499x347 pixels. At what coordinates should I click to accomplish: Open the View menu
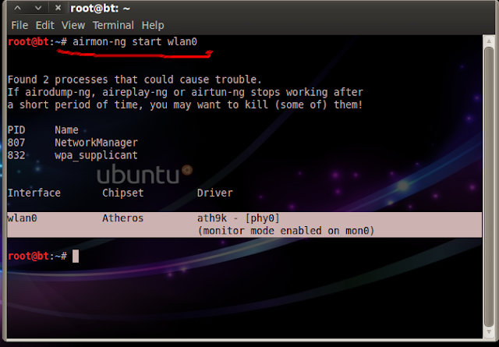coord(73,25)
